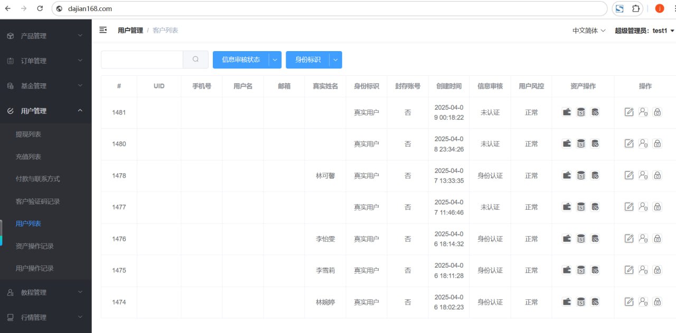Click the user shield icon in row 1476
676x333 pixels.
[643, 238]
